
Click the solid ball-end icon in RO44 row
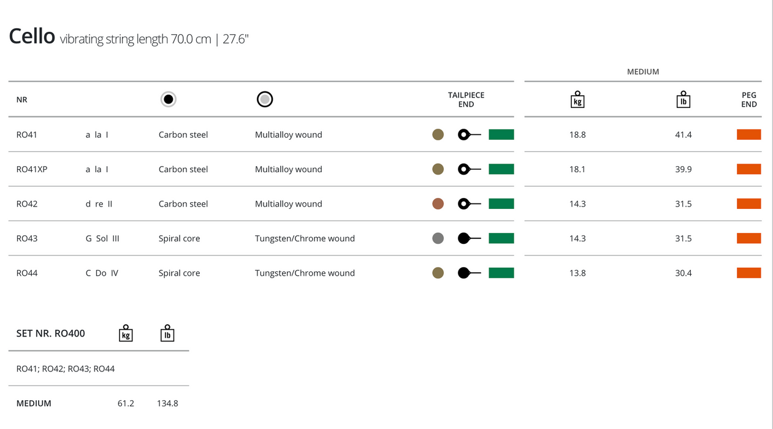click(x=470, y=273)
